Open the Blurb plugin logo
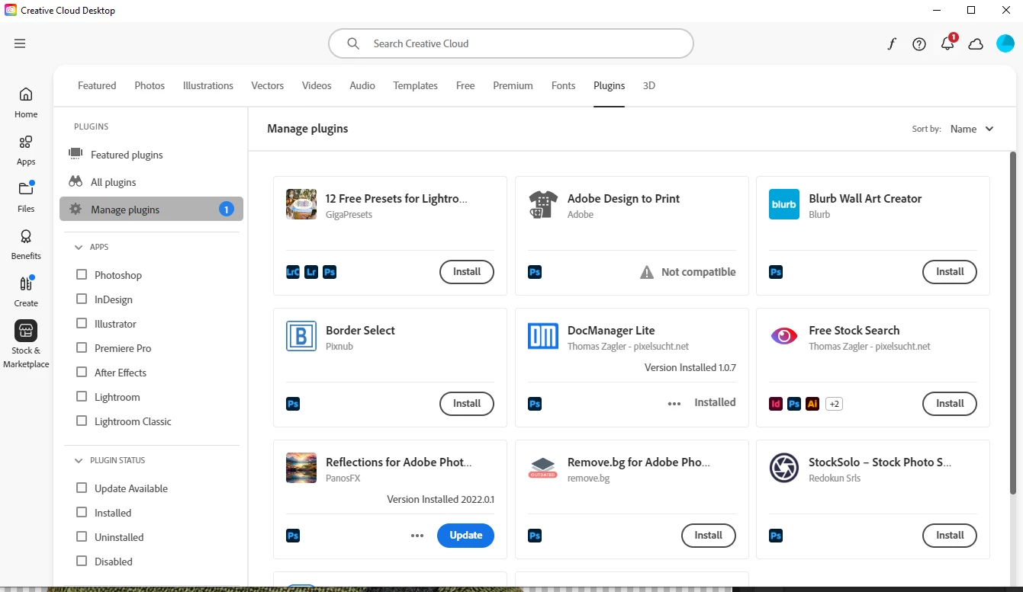Image resolution: width=1023 pixels, height=592 pixels. click(x=784, y=204)
